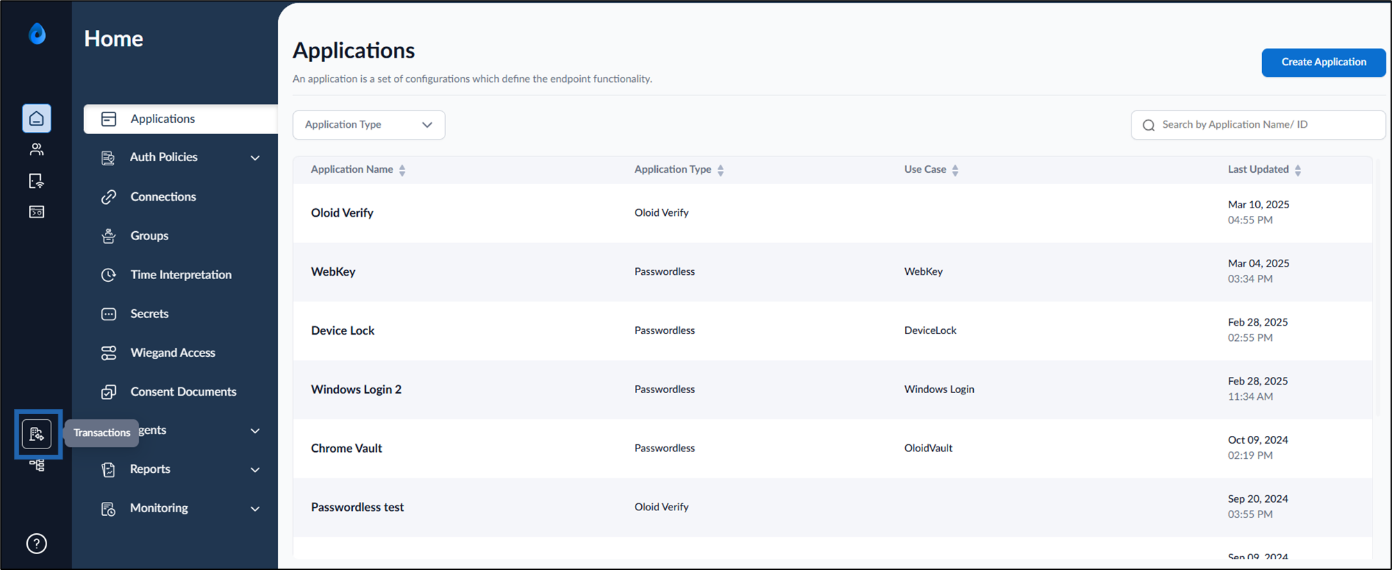
Task: Click the table's vertical scrollbar
Action: pos(1377,288)
